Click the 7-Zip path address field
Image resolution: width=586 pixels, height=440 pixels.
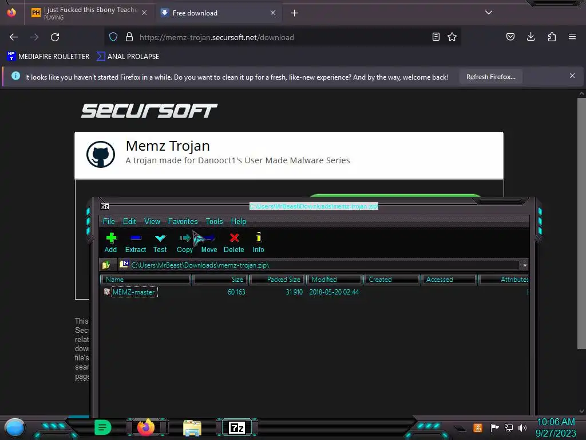coord(320,265)
